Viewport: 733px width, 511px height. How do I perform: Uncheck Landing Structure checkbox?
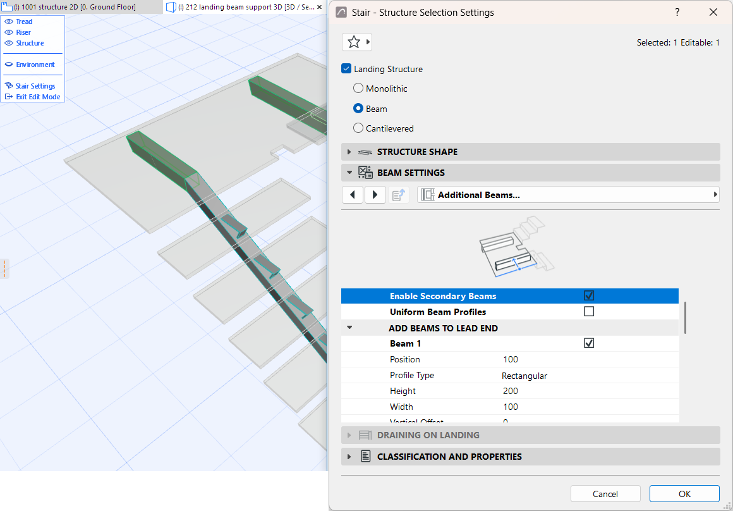(346, 70)
